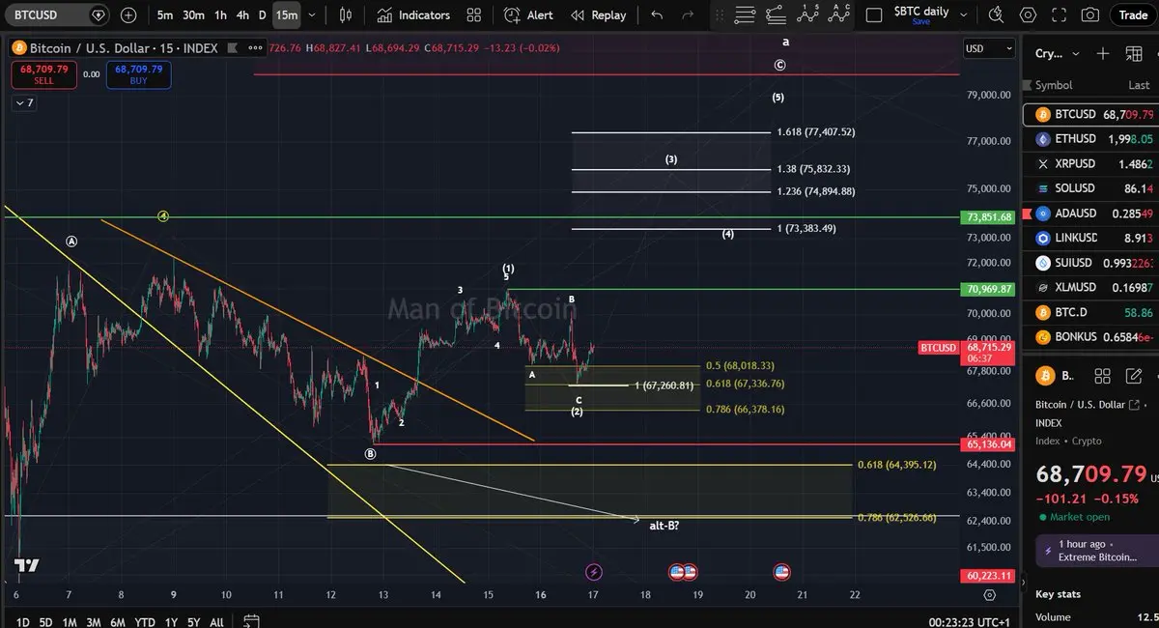The height and width of the screenshot is (628, 1159).
Task: Switch to the 30m timeframe
Action: pyautogui.click(x=193, y=15)
